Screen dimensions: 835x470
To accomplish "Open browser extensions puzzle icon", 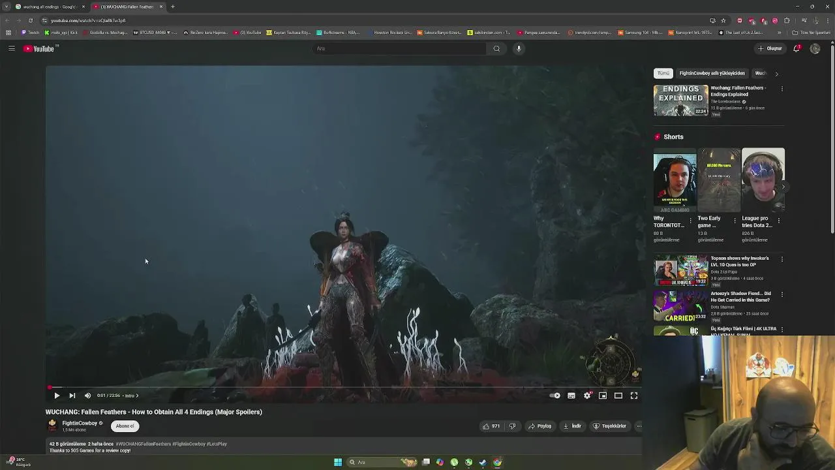I will [787, 20].
